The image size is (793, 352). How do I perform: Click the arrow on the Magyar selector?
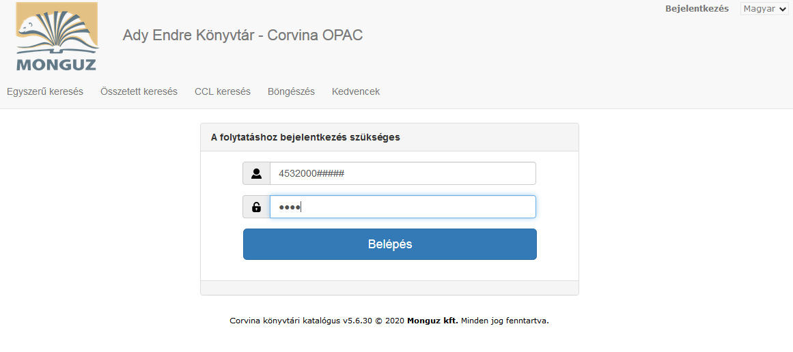783,9
